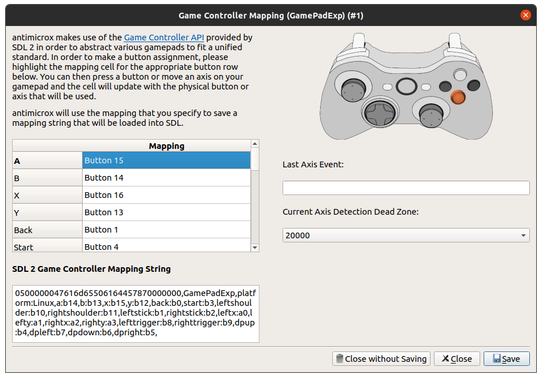Click row header Back
Image resolution: width=542 pixels, height=378 pixels.
pyautogui.click(x=47, y=230)
